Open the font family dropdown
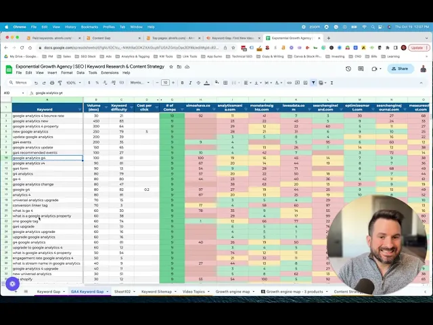 (140, 83)
